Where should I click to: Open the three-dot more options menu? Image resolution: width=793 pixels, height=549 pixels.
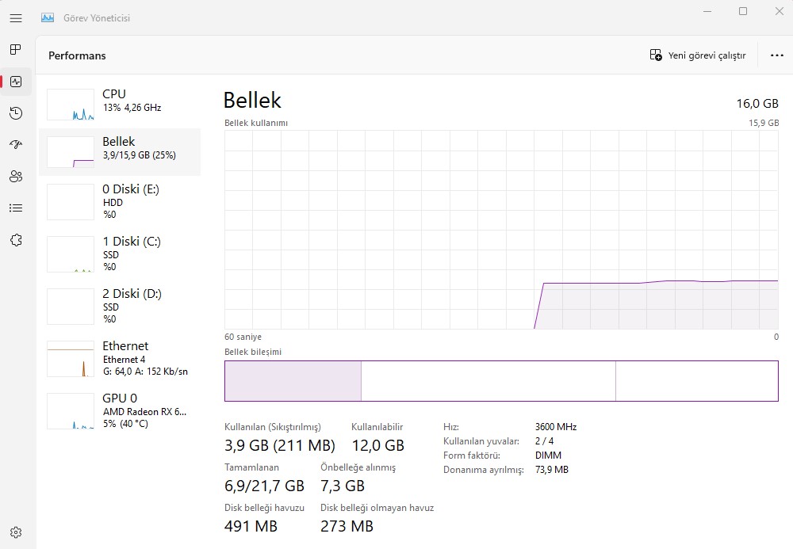(776, 55)
